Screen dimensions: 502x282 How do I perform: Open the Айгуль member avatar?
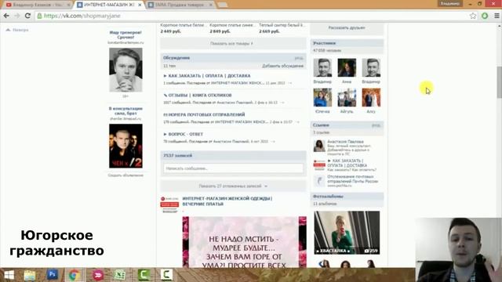(x=347, y=97)
